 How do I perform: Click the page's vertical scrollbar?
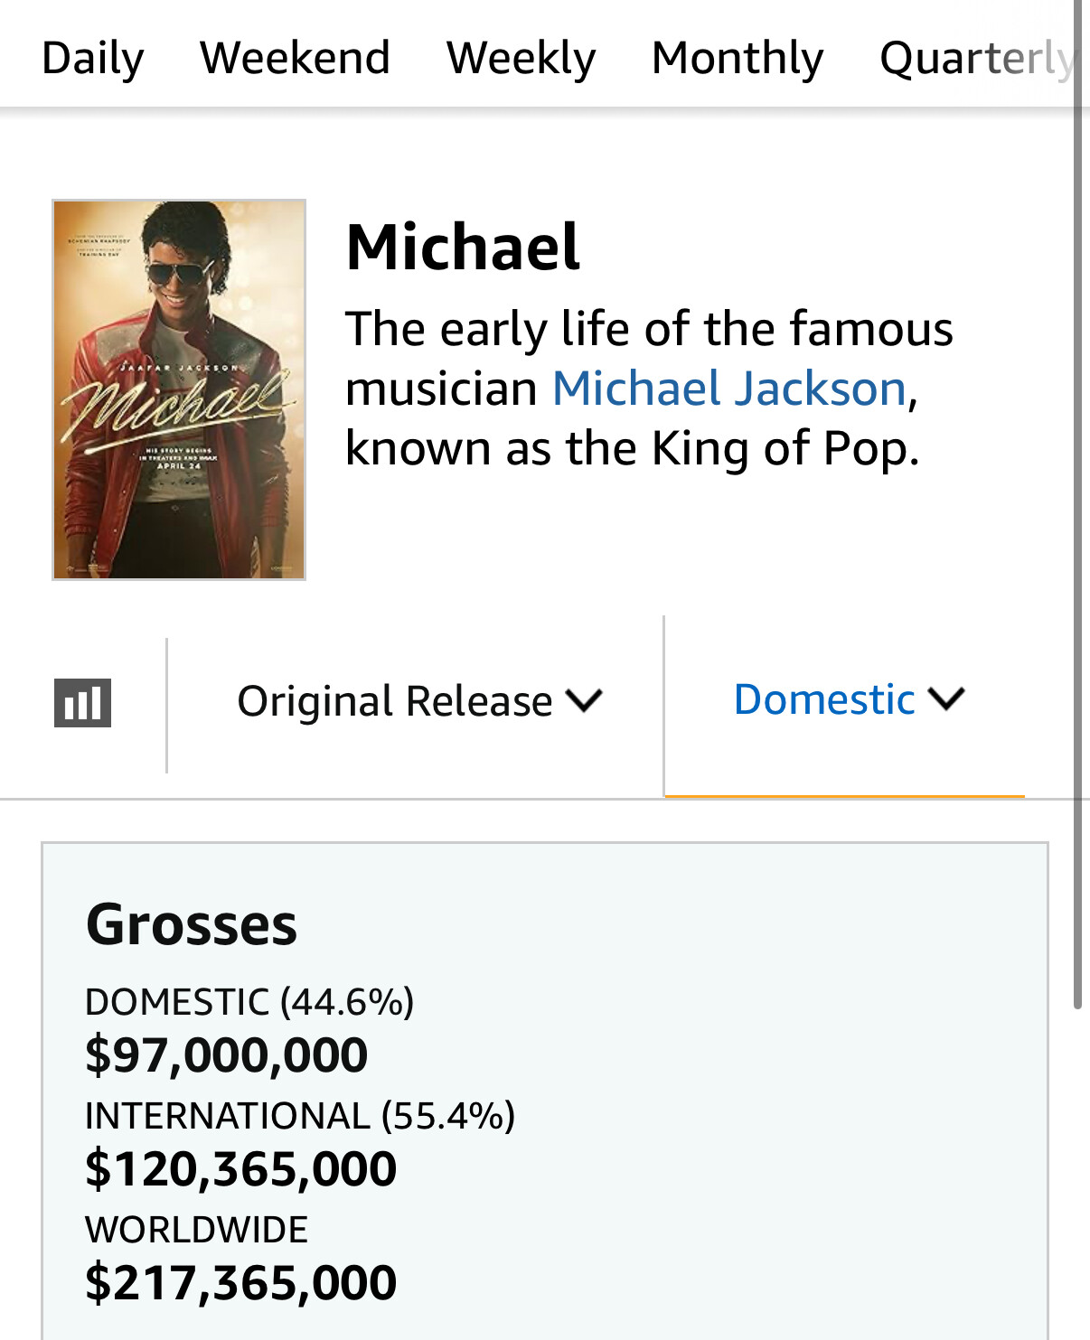tap(1078, 504)
